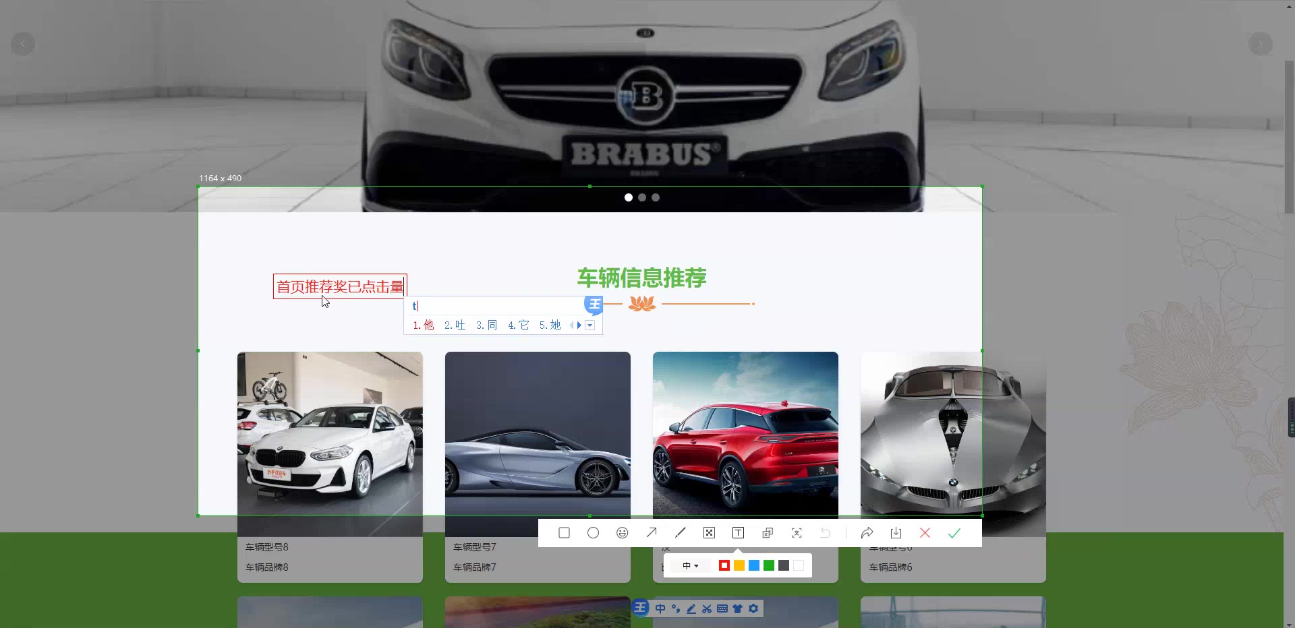Confirm the annotation with the green check
The height and width of the screenshot is (628, 1295).
pos(954,533)
